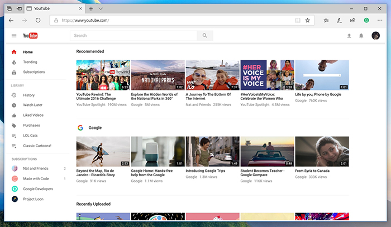Close the YouTube tab
The width and height of the screenshot is (391, 227).
click(80, 9)
